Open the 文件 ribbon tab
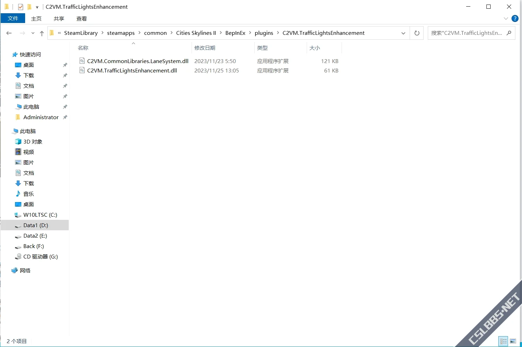The height and width of the screenshot is (347, 522). click(x=13, y=18)
